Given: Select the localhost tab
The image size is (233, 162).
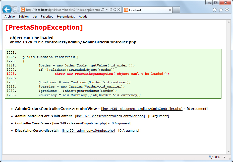Looking at the screenshot, I should coord(147,10).
